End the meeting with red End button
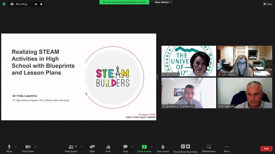The height and width of the screenshot is (154, 275). (x=266, y=149)
